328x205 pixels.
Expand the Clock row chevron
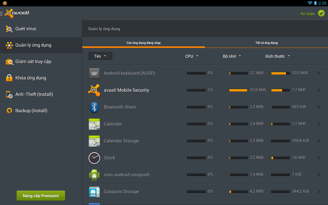pyautogui.click(x=319, y=158)
